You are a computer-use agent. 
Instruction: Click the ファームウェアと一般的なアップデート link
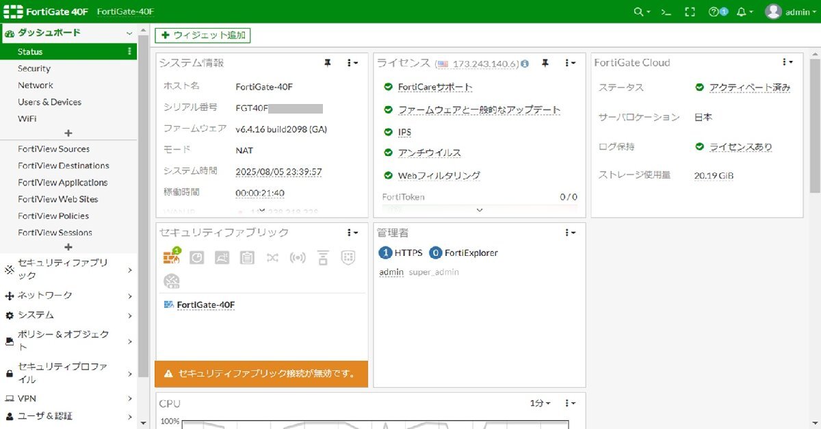point(479,109)
